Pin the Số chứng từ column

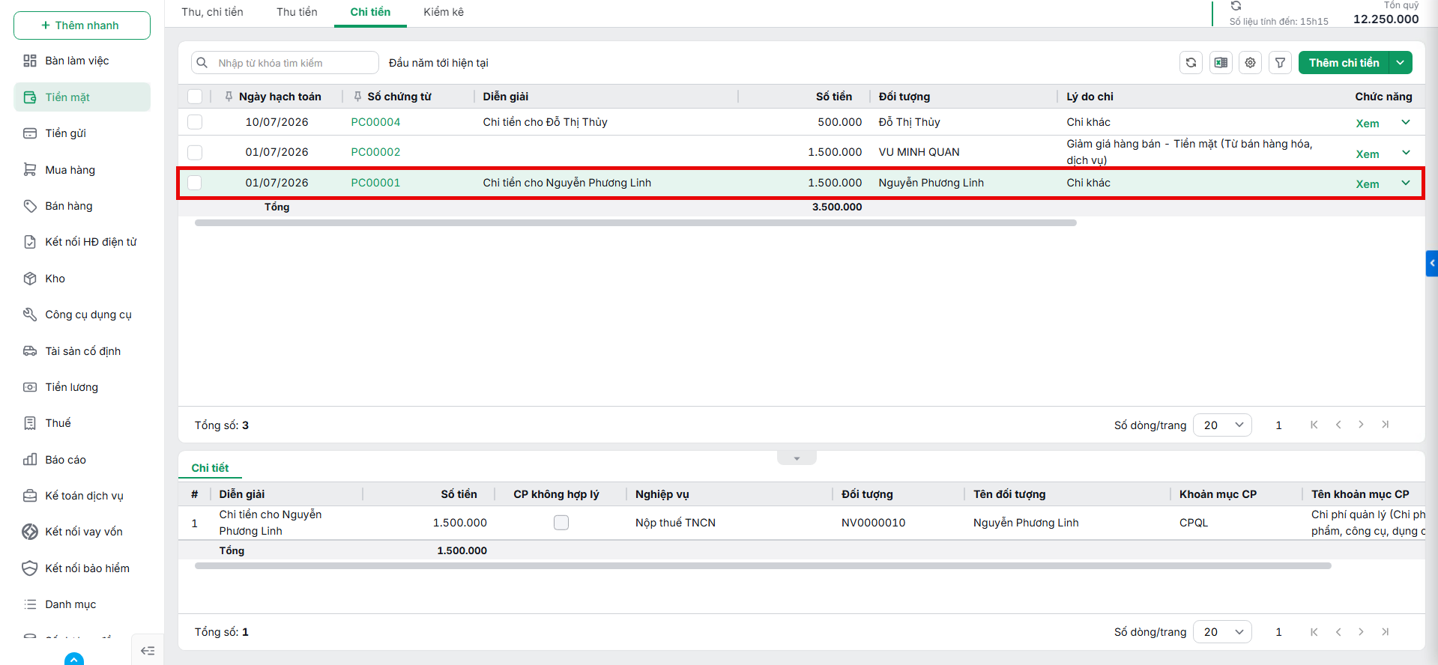pos(357,97)
